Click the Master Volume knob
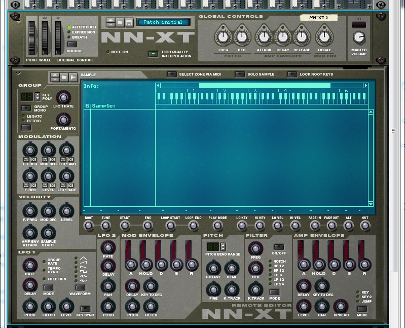The image size is (405, 328). point(358,37)
